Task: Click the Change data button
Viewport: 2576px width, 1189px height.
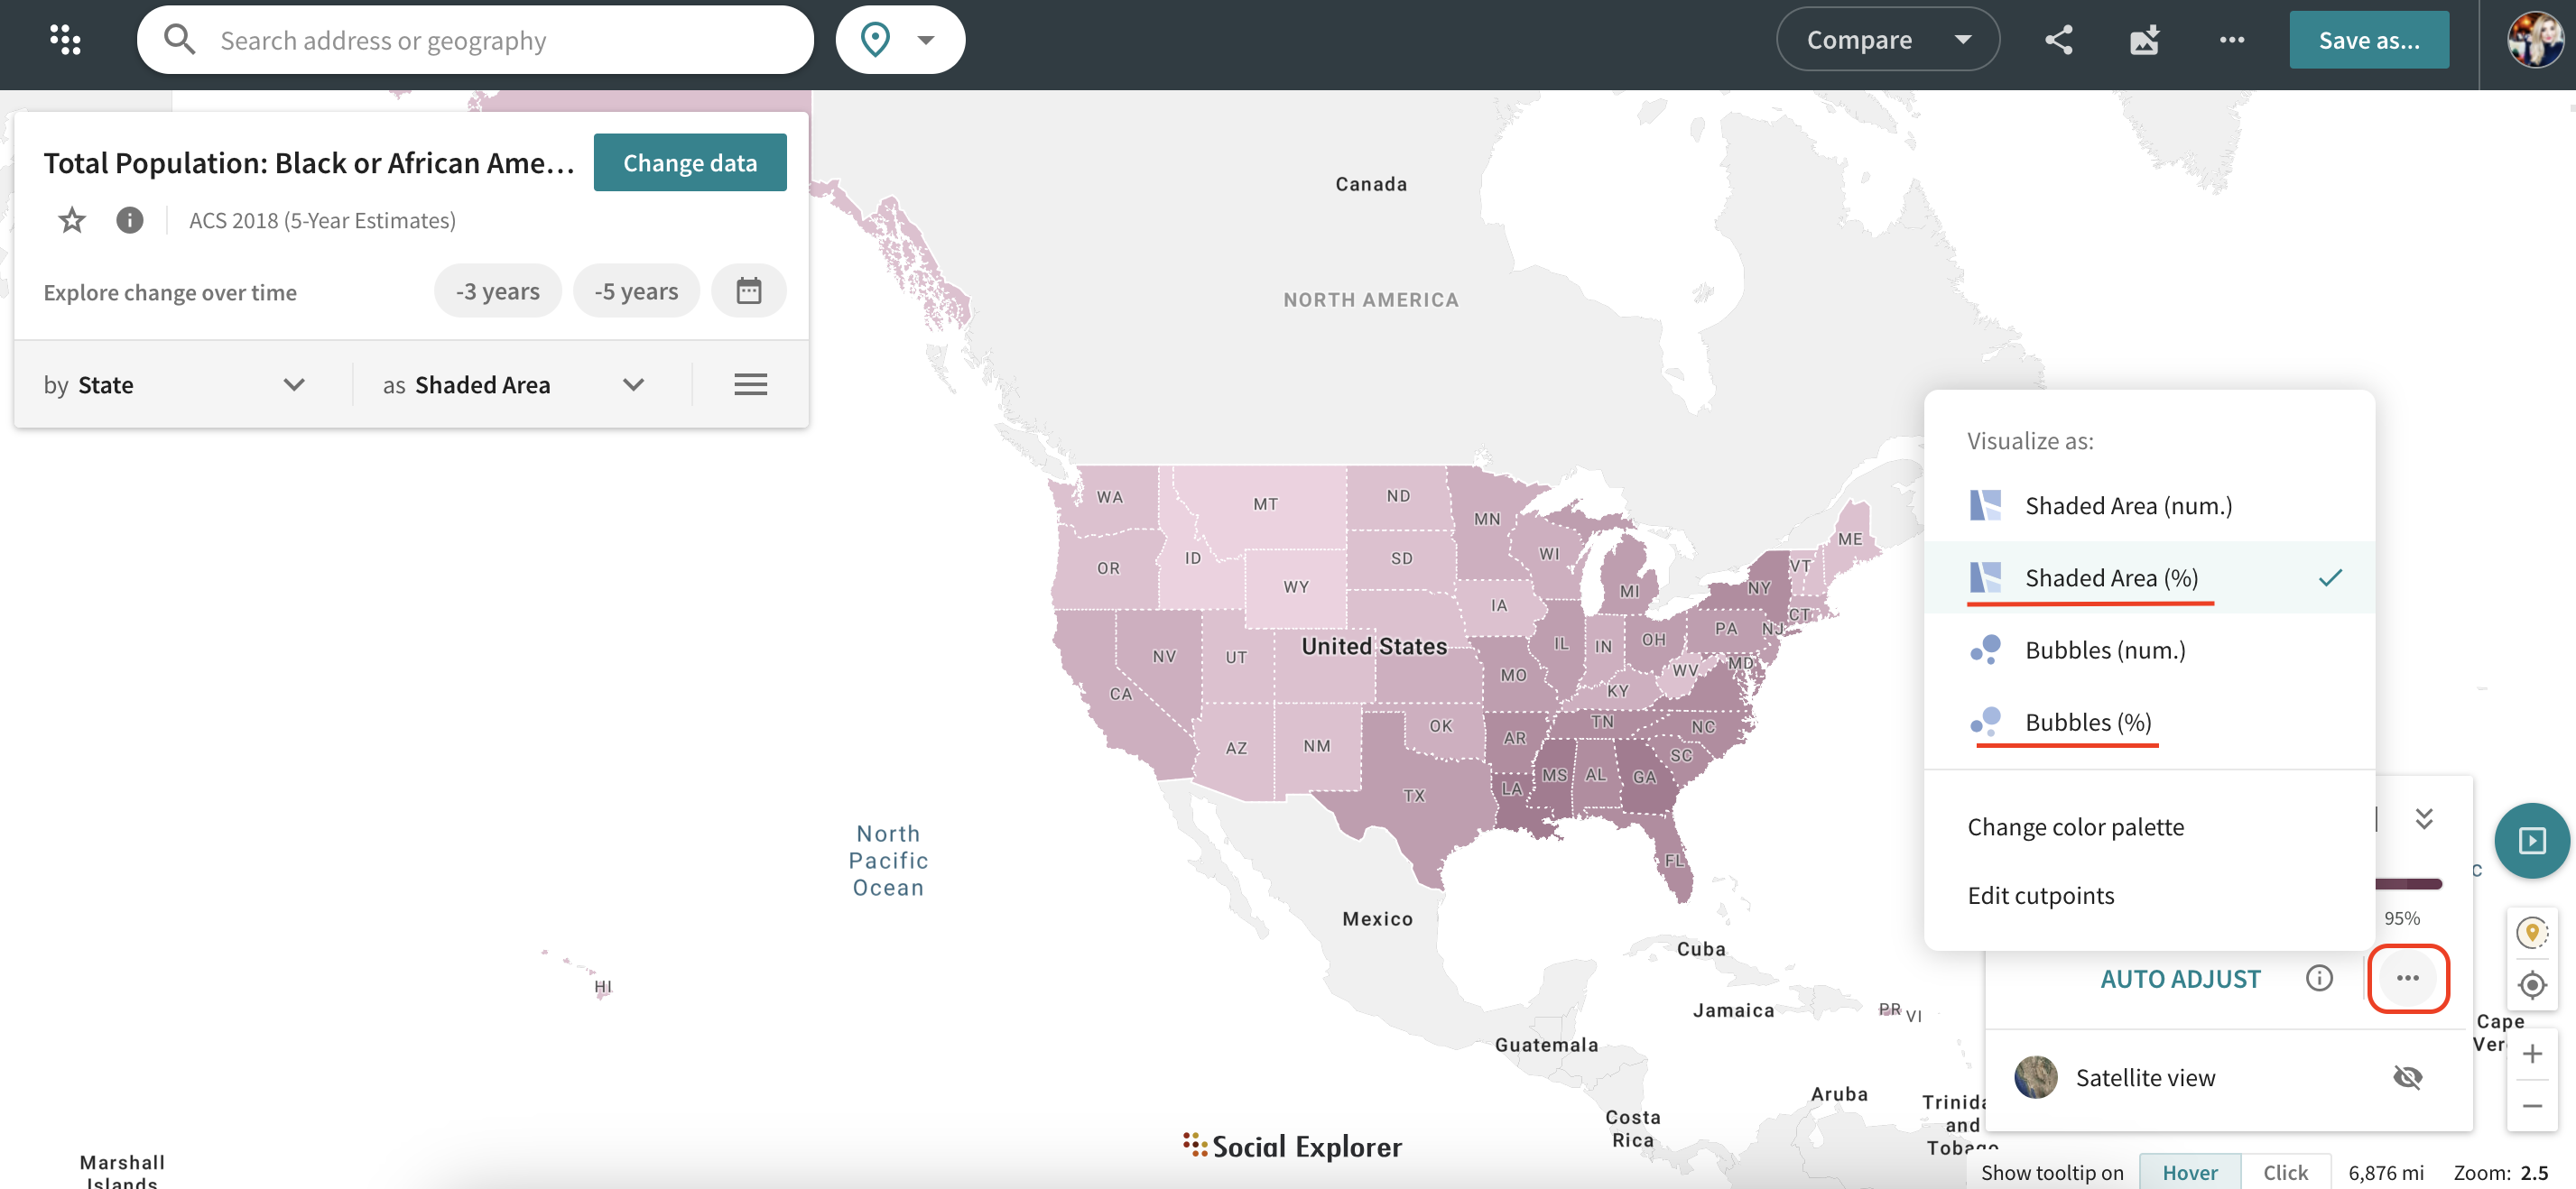Action: pos(689,163)
